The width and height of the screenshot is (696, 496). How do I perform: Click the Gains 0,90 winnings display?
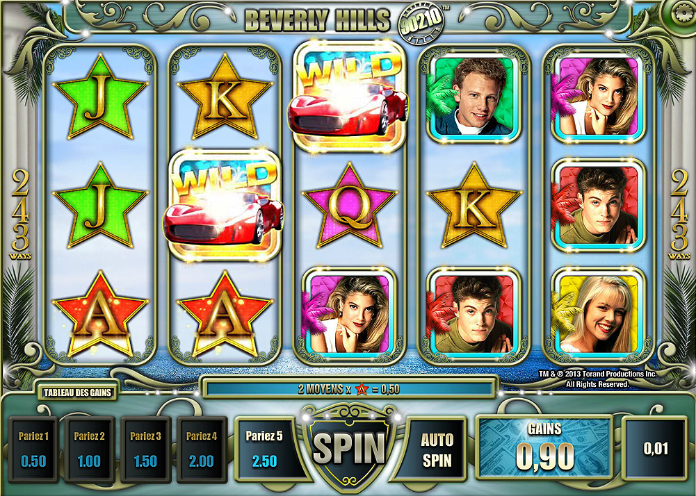544,448
